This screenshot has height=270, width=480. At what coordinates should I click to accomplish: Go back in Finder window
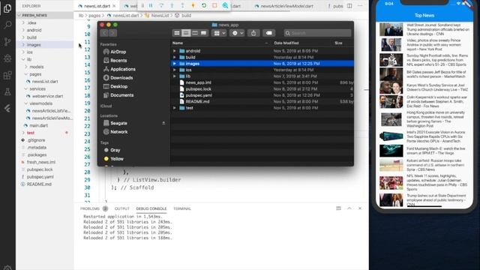pos(104,33)
